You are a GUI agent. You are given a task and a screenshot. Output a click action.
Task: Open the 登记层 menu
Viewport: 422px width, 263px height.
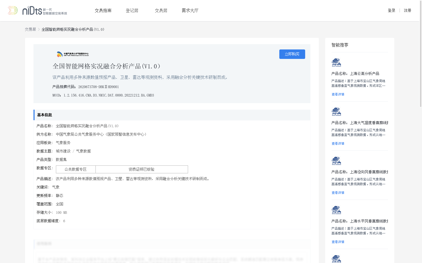click(x=132, y=11)
